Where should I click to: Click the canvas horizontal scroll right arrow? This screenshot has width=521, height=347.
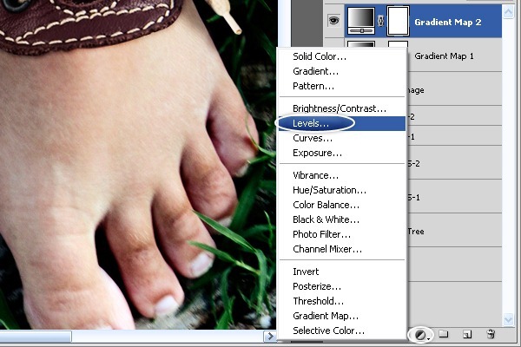click(x=271, y=336)
